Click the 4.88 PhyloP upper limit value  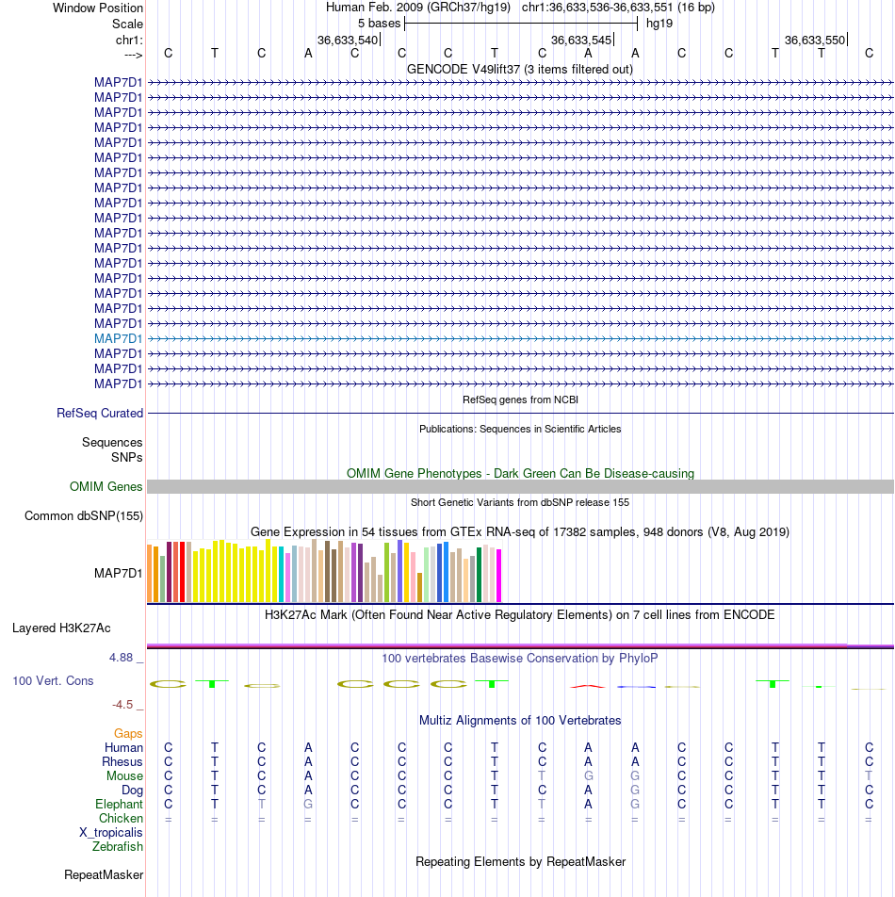tap(122, 658)
